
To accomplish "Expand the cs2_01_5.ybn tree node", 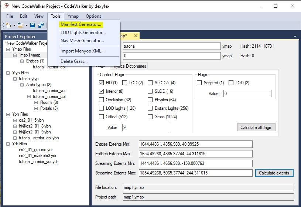I will click(15, 120).
